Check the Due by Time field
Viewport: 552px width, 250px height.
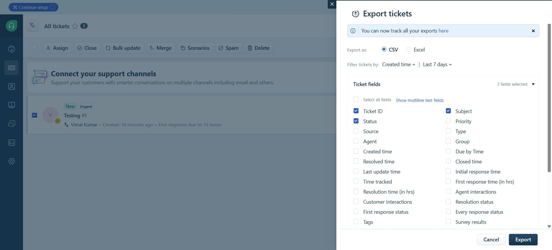pyautogui.click(x=448, y=151)
